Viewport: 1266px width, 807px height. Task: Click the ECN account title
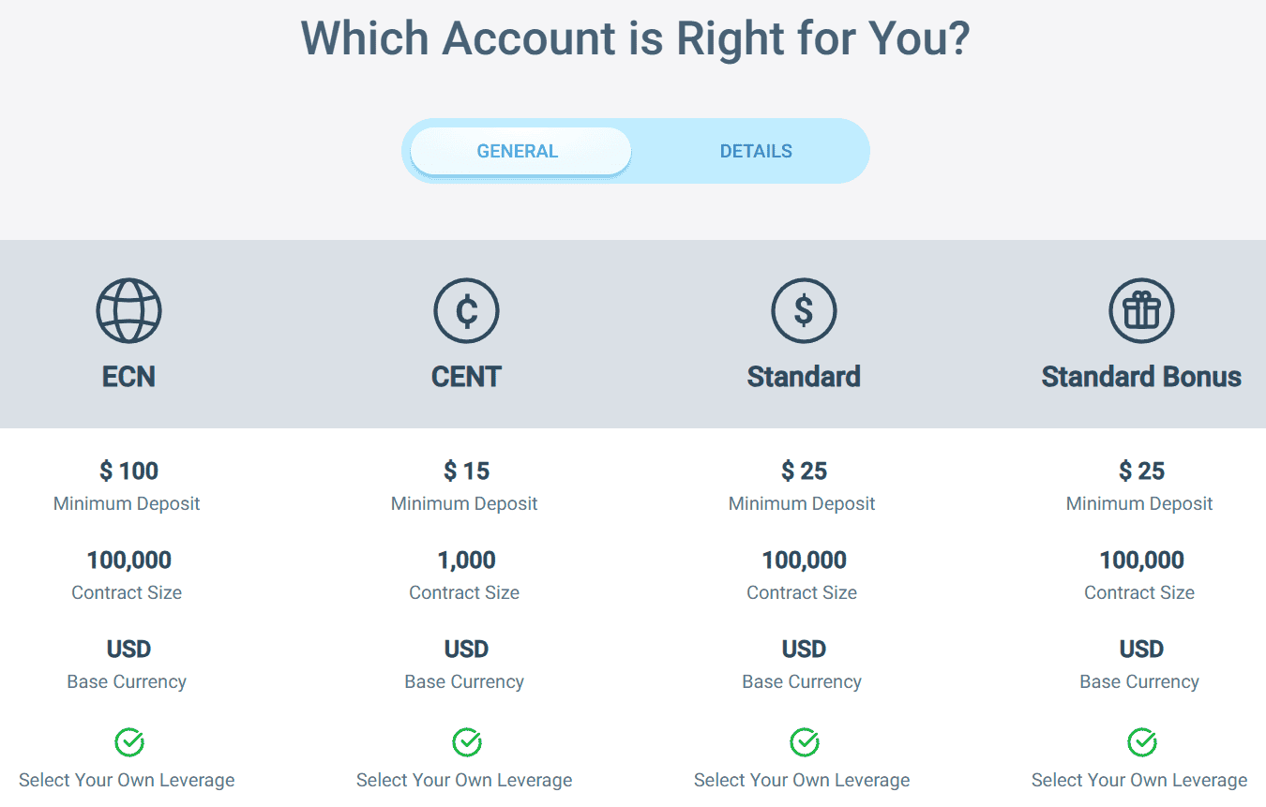pyautogui.click(x=128, y=377)
